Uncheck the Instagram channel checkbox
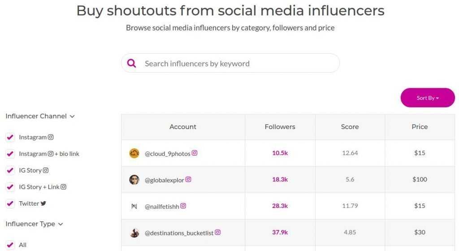Image resolution: width=459 pixels, height=251 pixels. (10, 137)
